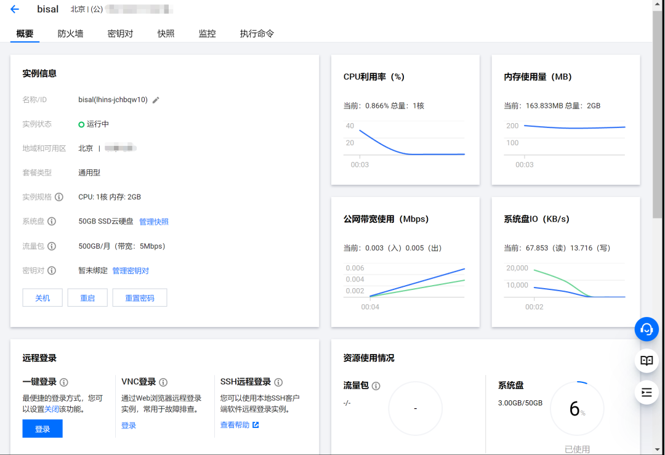665x455 pixels.
Task: Switch to the 概要 tab
Action: [25, 33]
